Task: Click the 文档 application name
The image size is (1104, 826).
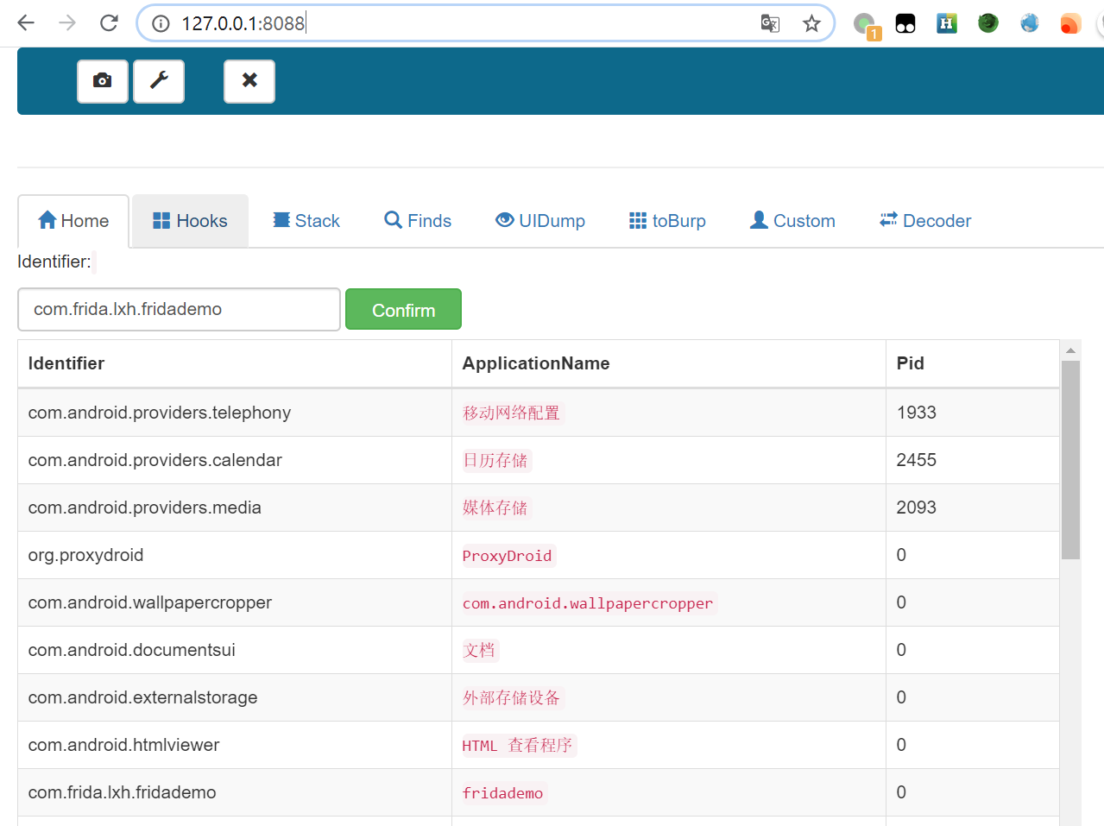Action: coord(479,651)
